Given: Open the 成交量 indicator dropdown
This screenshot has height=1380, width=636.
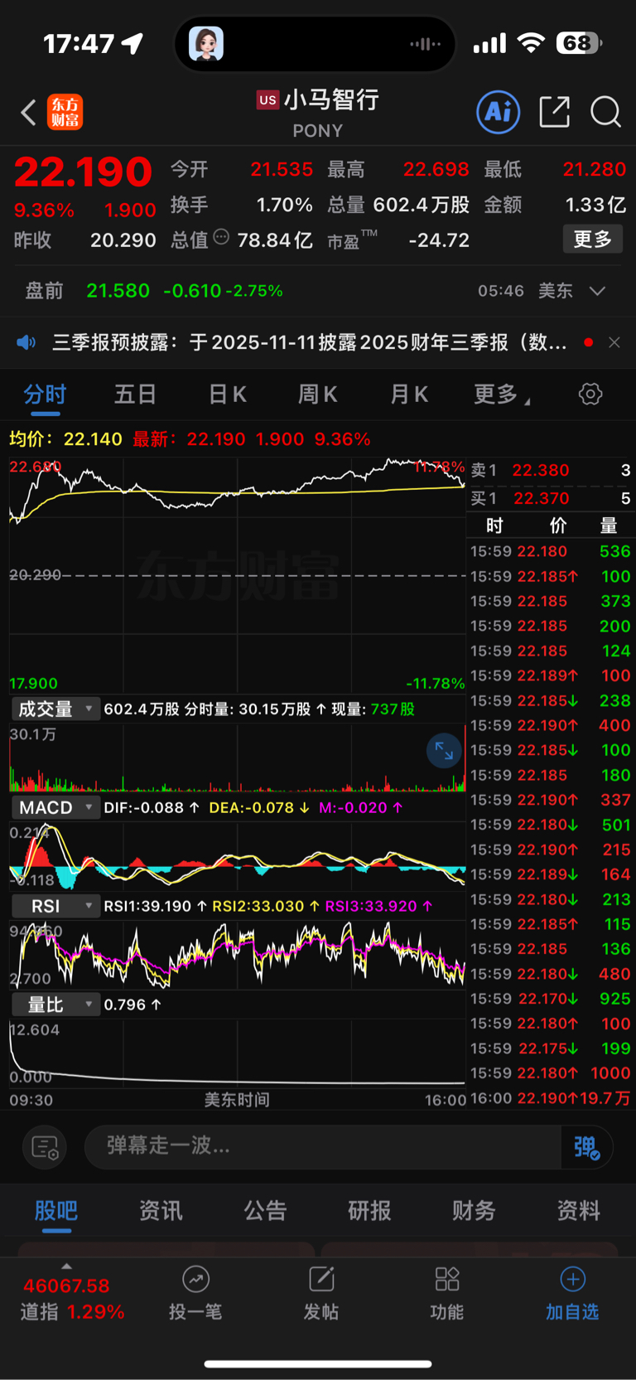Looking at the screenshot, I should (x=55, y=709).
